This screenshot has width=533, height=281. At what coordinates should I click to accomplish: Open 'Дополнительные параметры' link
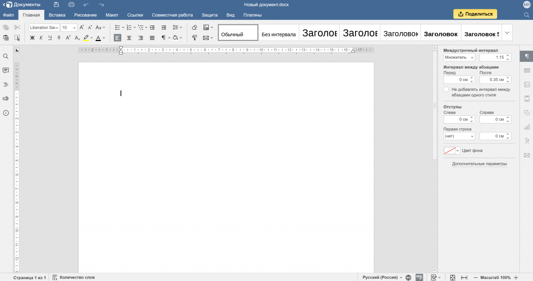pos(479,164)
